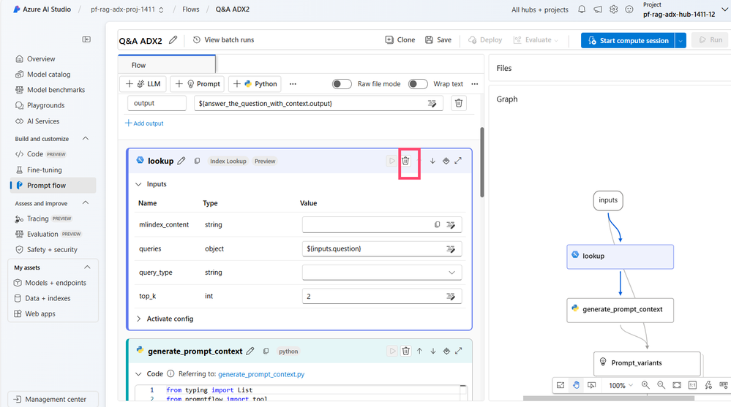The image size is (731, 407).
Task: Enable the Wrap text switch
Action: click(x=418, y=84)
